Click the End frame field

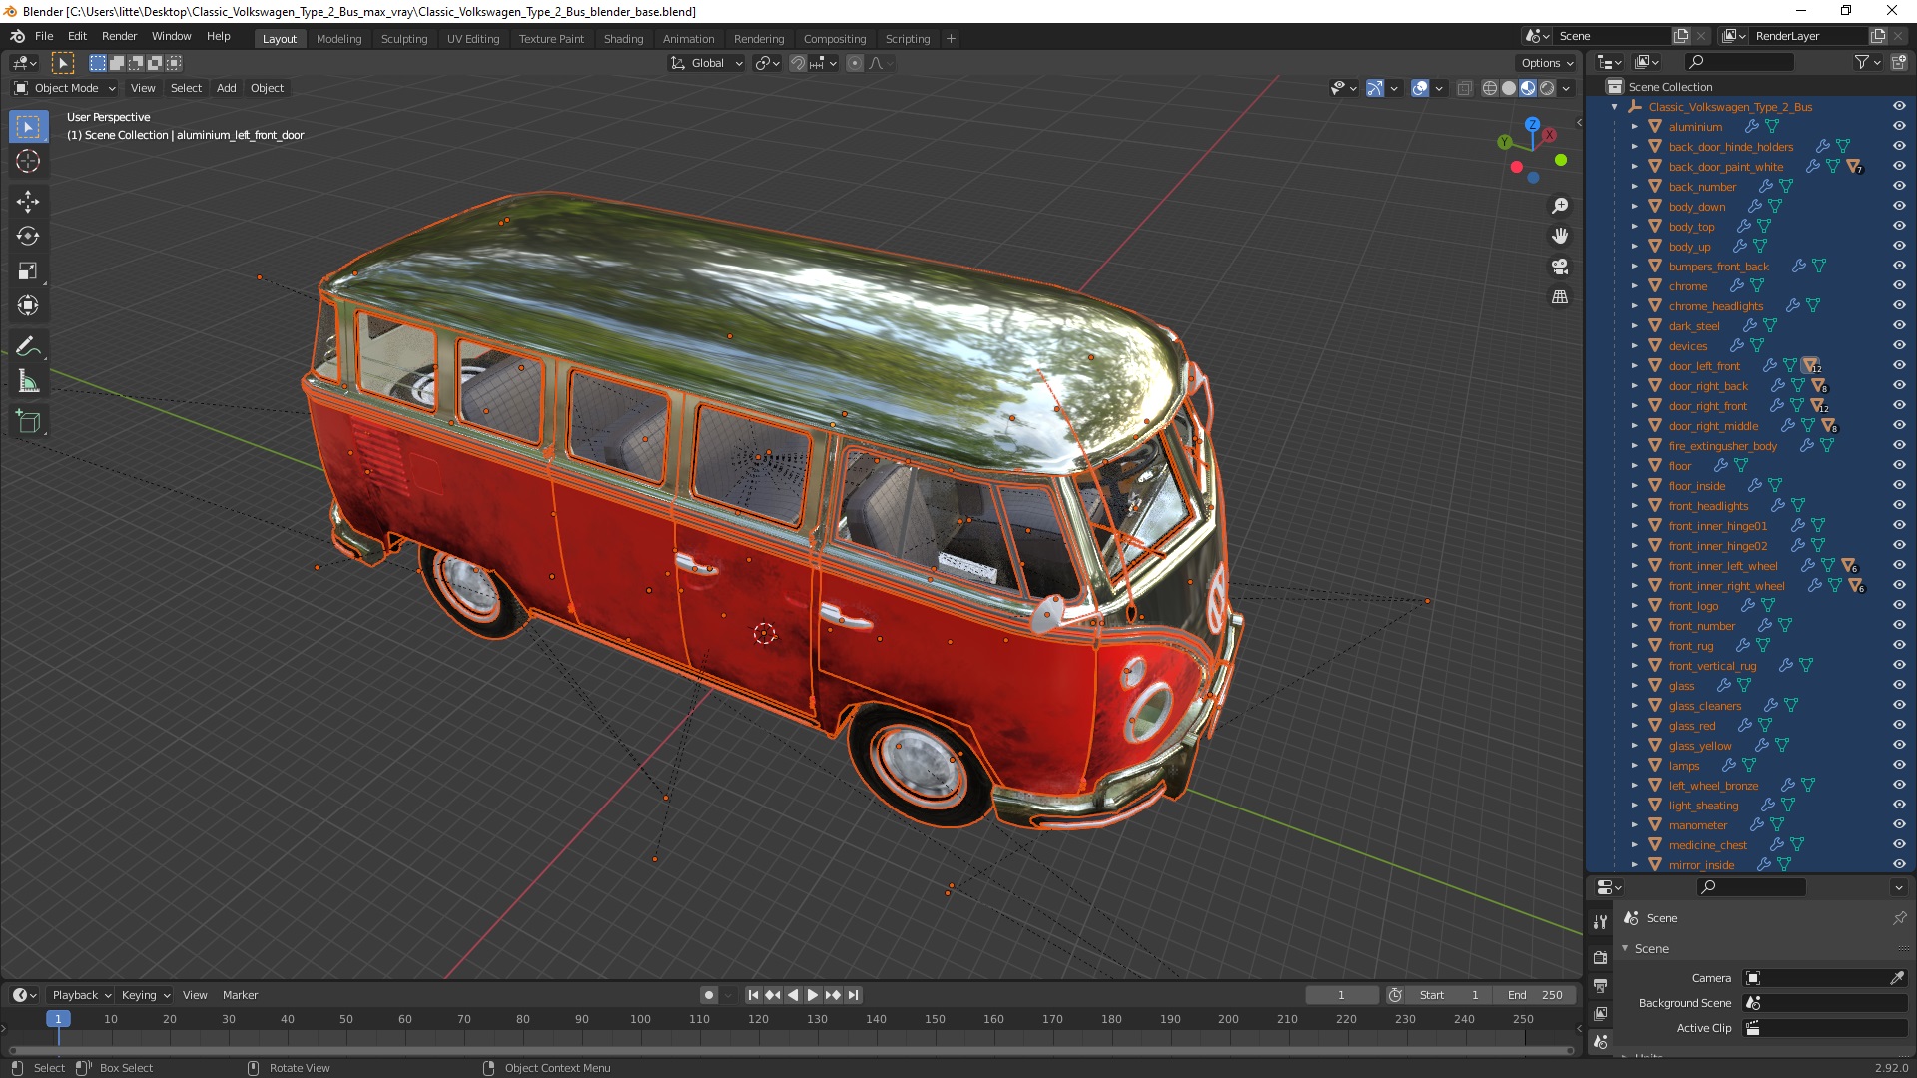coord(1536,995)
